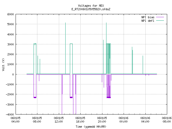The width and height of the screenshot is (172, 129).
Task: Click the purple NPI bias legend line
Action: 160,17
